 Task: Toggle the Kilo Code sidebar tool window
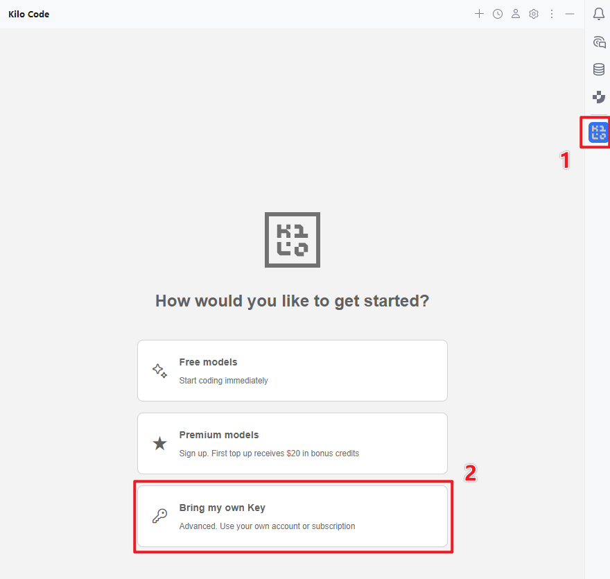(598, 132)
